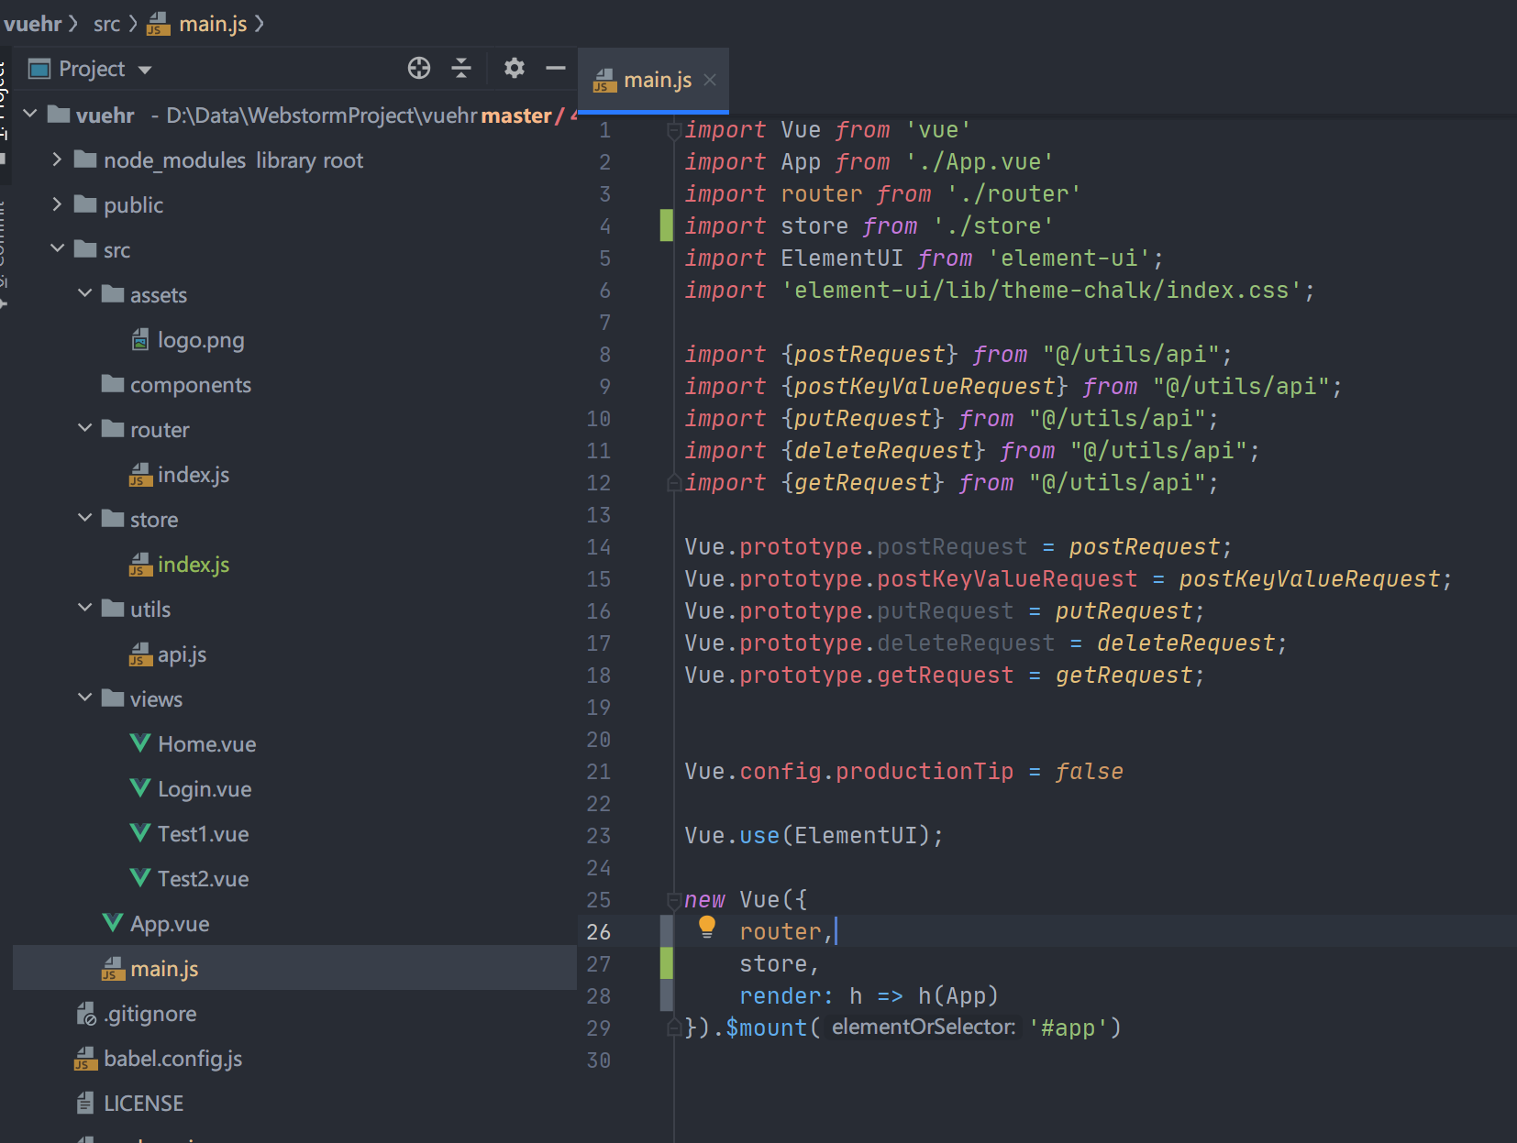Click postKeyValueRequest import on line 9
Screen dimensions: 1517x1143
pos(925,387)
